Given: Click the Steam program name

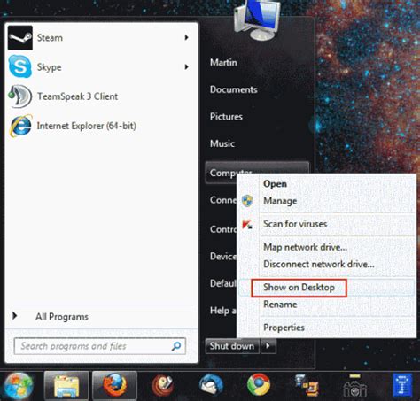Looking at the screenshot, I should click(x=50, y=38).
